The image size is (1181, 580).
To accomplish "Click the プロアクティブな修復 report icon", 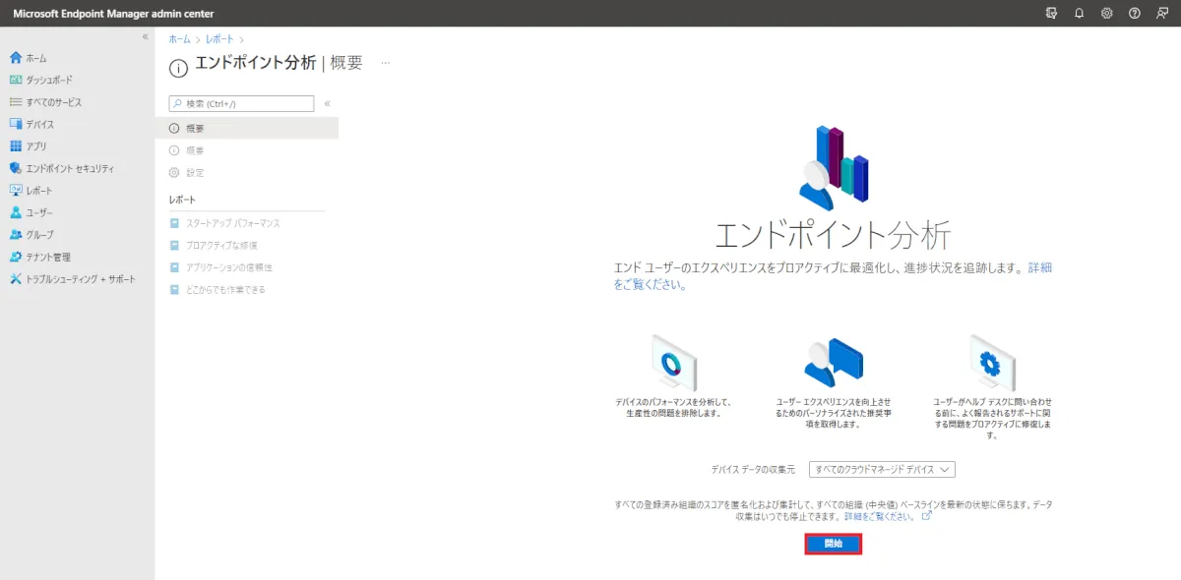I will [174, 245].
